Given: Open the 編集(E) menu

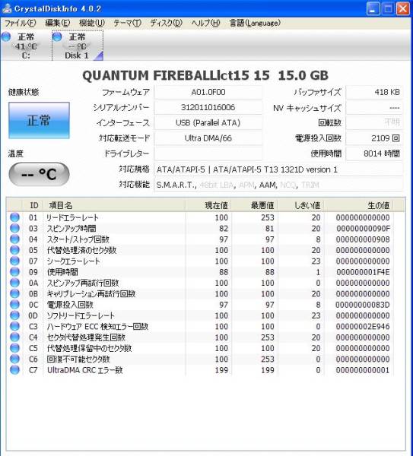Looking at the screenshot, I should 58,23.
